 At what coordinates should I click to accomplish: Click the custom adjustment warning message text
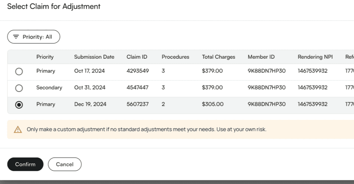tap(147, 129)
